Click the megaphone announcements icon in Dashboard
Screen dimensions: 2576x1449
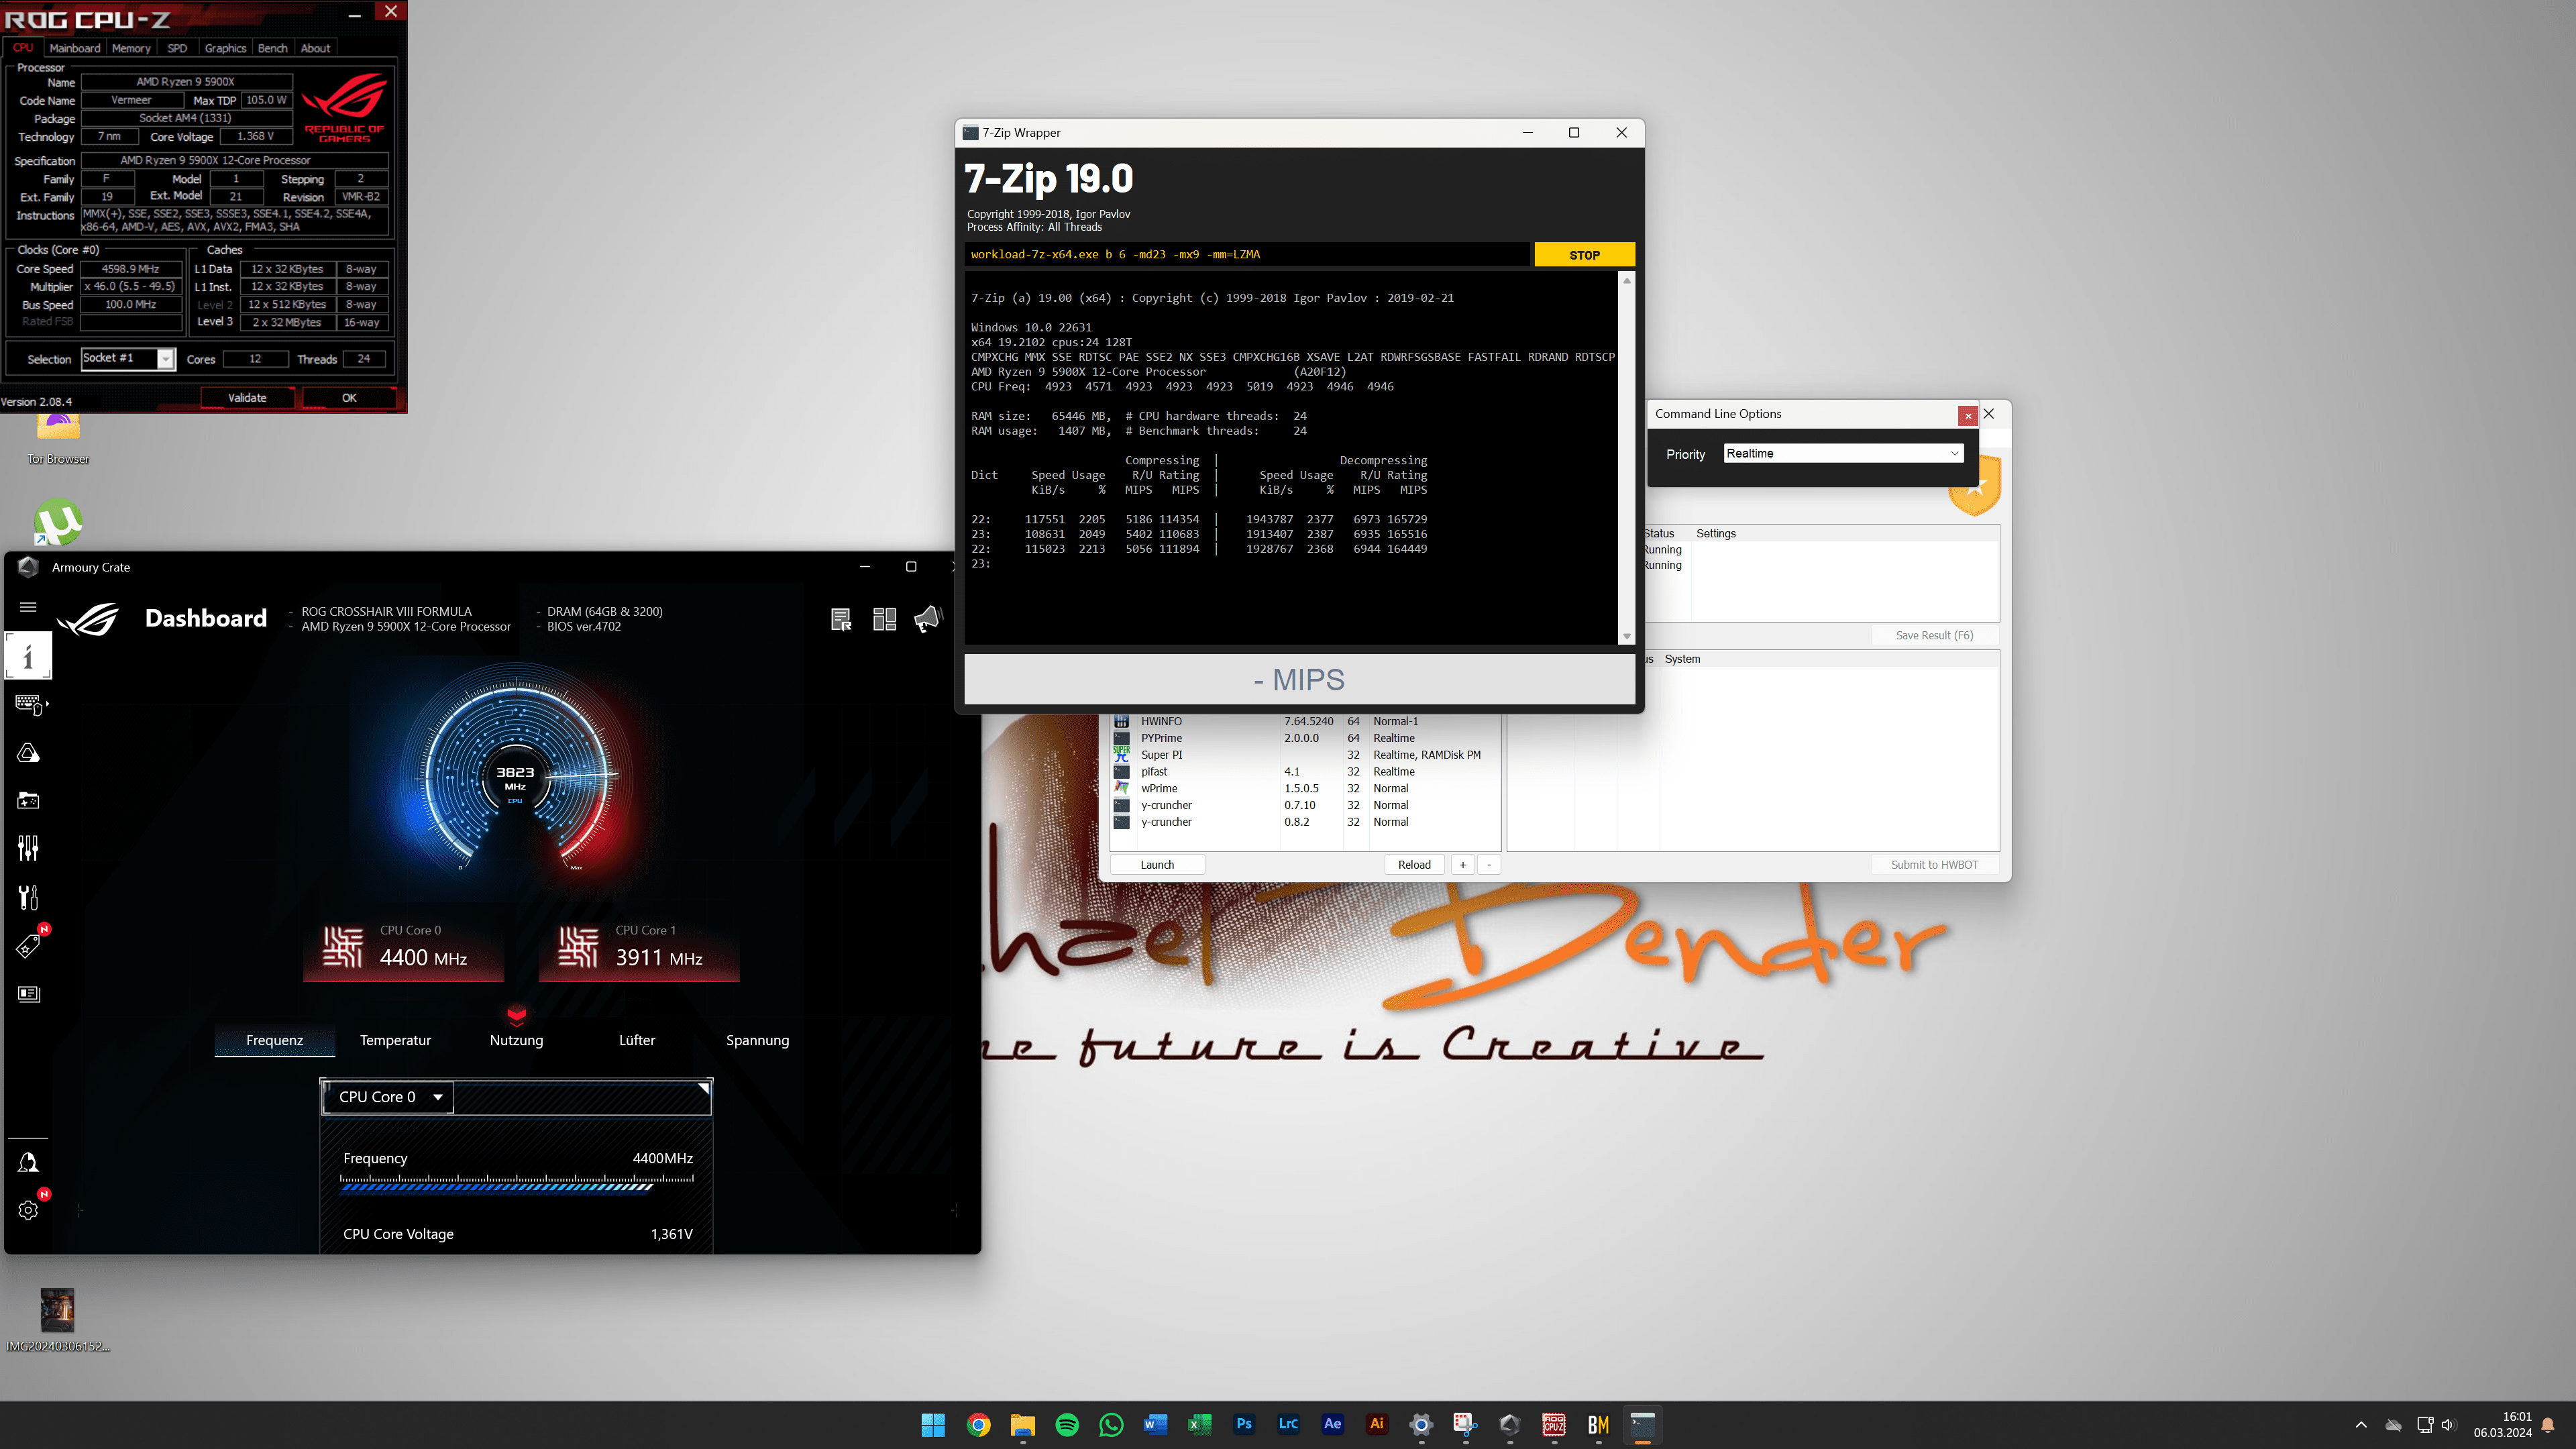pyautogui.click(x=928, y=619)
